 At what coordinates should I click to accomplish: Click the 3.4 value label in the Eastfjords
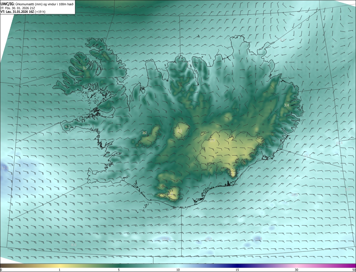coord(286,105)
